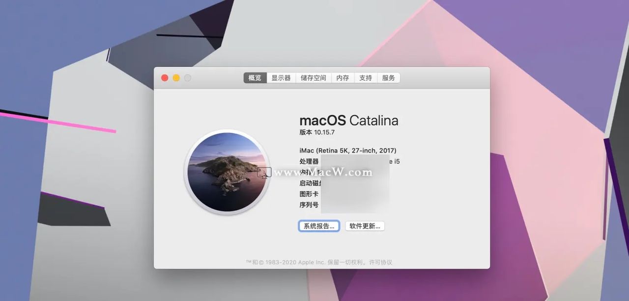Click the 处理器 label
629x301 pixels.
[x=309, y=161]
